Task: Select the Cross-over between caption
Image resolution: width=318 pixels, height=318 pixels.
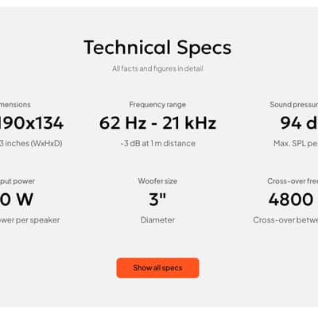Action: pos(285,220)
